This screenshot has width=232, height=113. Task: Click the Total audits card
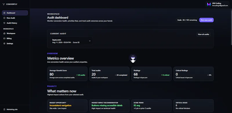pos(109,74)
